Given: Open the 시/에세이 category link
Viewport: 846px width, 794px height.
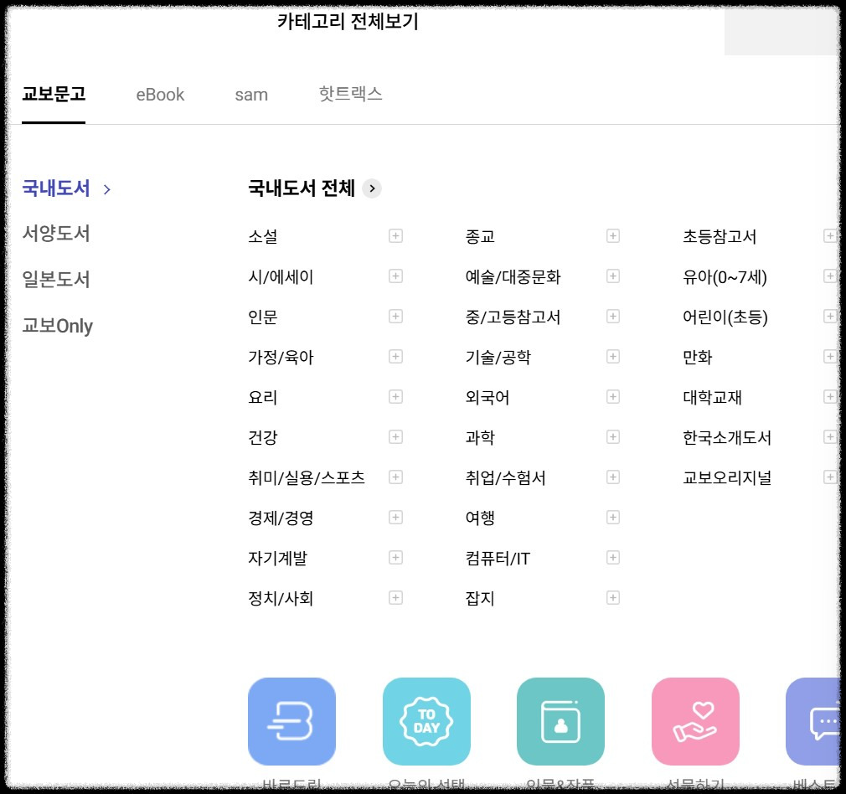Looking at the screenshot, I should tap(281, 276).
